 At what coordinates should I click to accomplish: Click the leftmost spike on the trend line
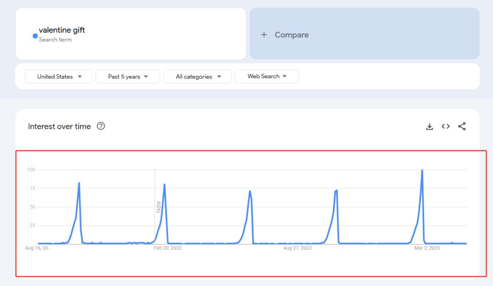[x=79, y=184]
